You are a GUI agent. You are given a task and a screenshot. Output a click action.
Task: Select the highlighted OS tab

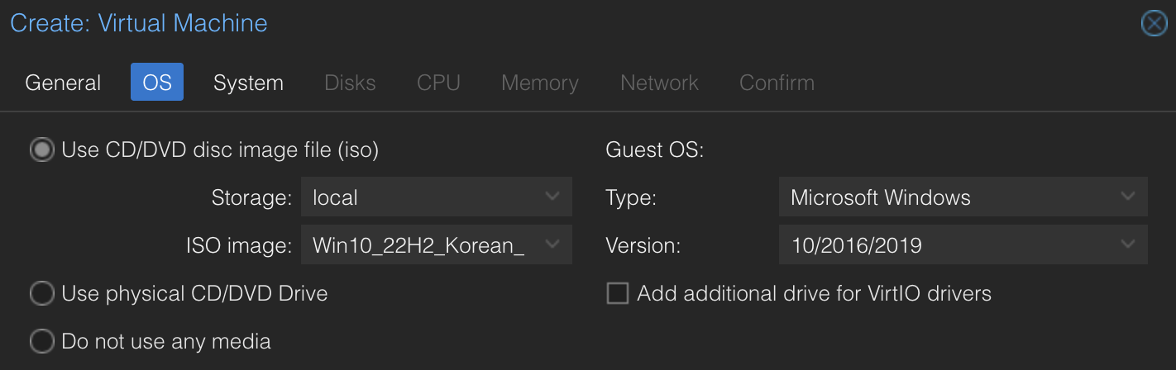157,83
